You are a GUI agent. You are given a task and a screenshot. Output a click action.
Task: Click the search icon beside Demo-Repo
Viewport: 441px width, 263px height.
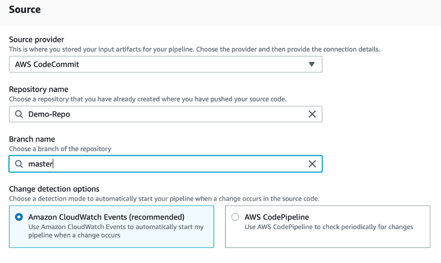pos(19,114)
